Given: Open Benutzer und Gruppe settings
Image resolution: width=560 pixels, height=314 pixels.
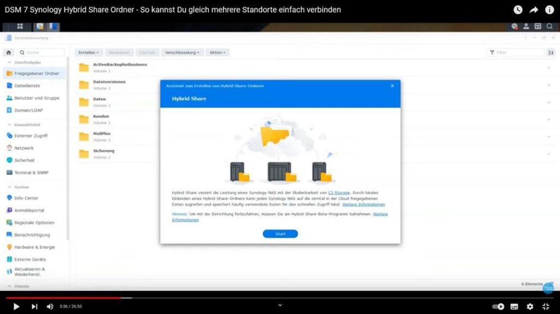Looking at the screenshot, I should pos(34,98).
